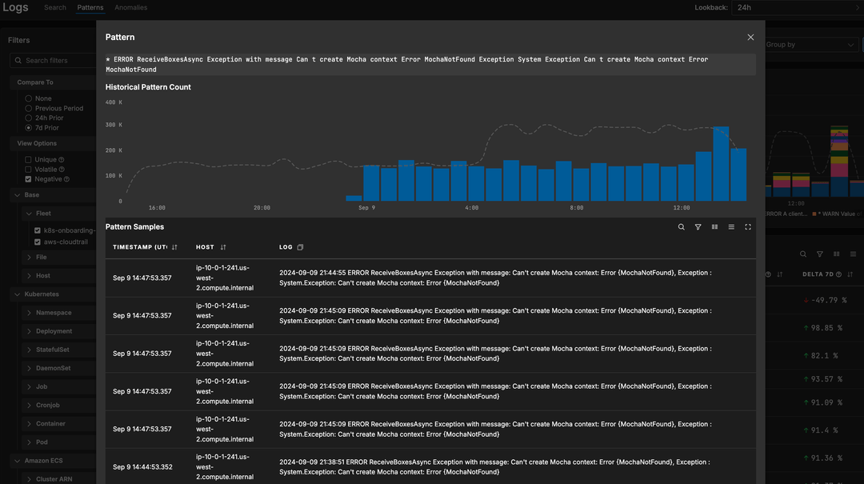Select the tallest histogram bar around 12:00
The width and height of the screenshot is (864, 484).
[x=719, y=160]
